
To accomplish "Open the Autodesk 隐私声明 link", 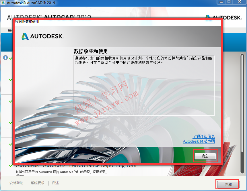I will (199, 141).
